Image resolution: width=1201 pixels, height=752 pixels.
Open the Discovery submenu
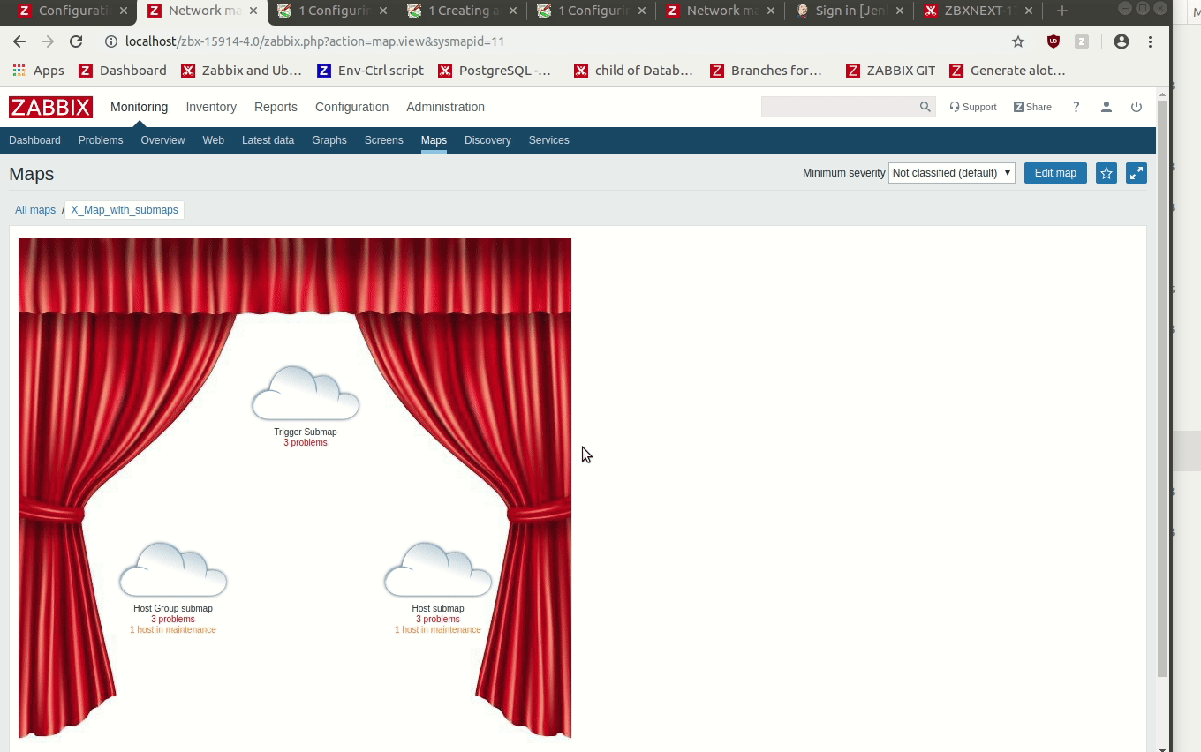click(x=487, y=140)
